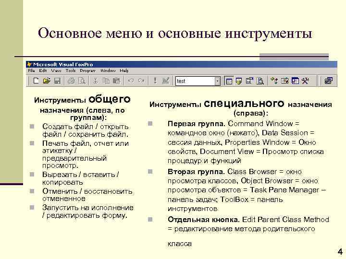The height and width of the screenshot is (259, 346).
Task: Click the Print icon in toolbar
Action: [x=71, y=81]
